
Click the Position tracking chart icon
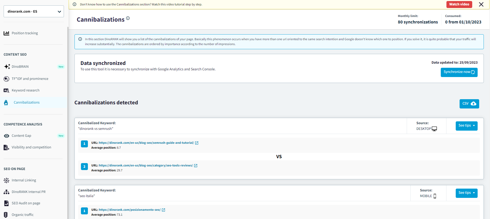6,33
